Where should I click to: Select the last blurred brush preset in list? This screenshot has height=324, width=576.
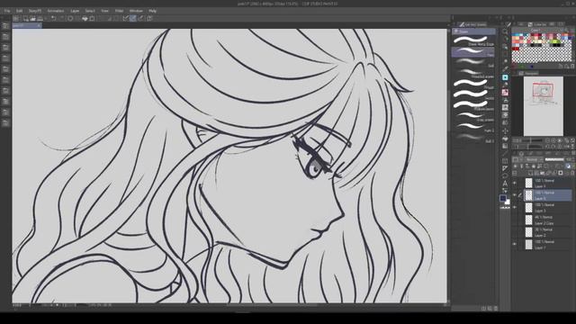coord(473,138)
